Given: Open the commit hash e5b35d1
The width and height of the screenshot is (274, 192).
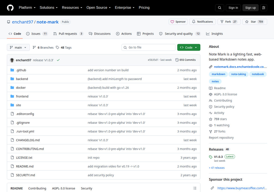Looking at the screenshot, I should (153, 60).
